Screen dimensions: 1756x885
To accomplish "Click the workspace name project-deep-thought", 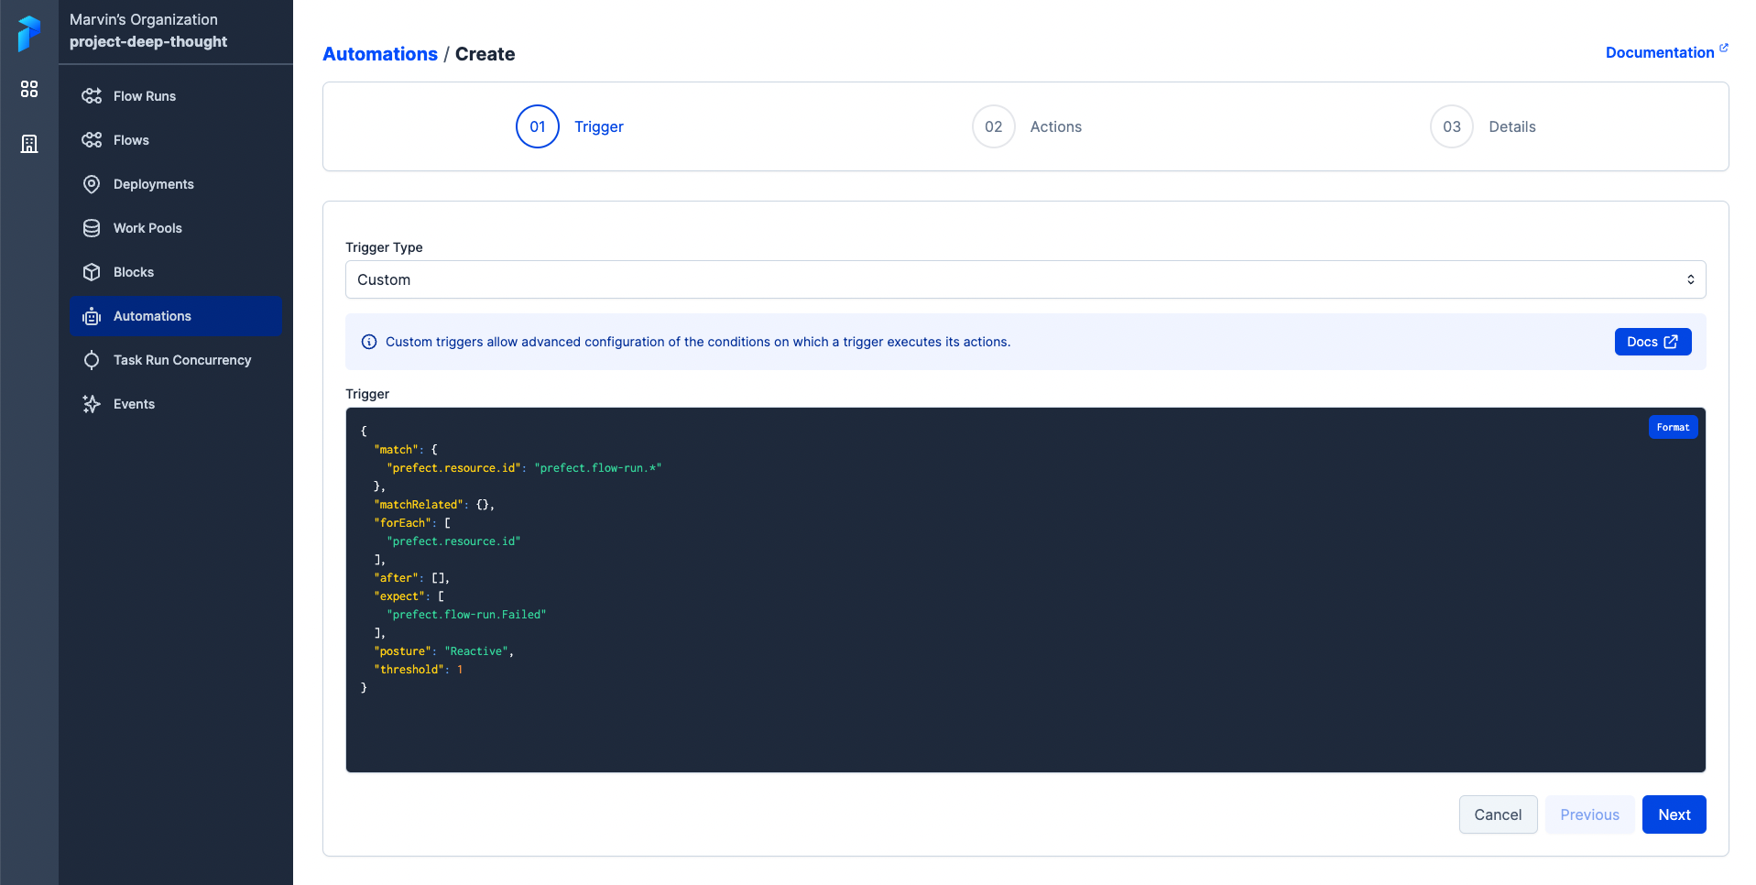I will [x=148, y=41].
